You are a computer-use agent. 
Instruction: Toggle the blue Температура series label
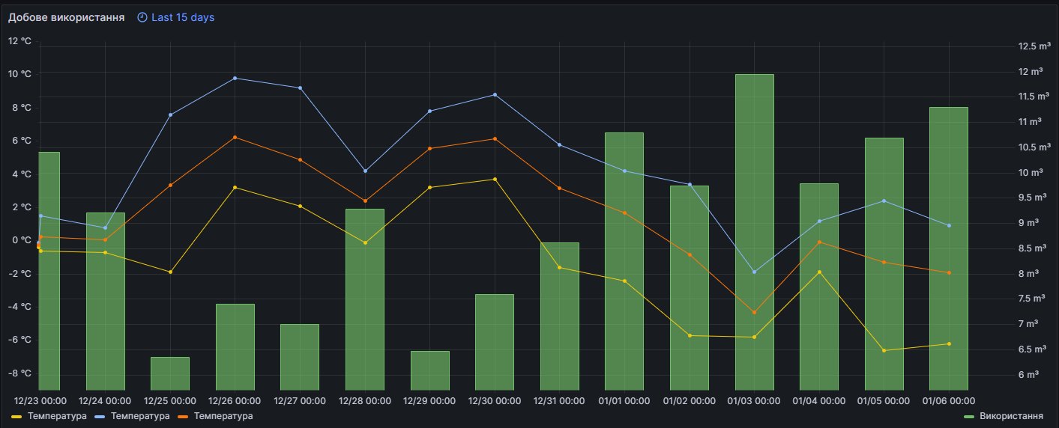tap(140, 415)
